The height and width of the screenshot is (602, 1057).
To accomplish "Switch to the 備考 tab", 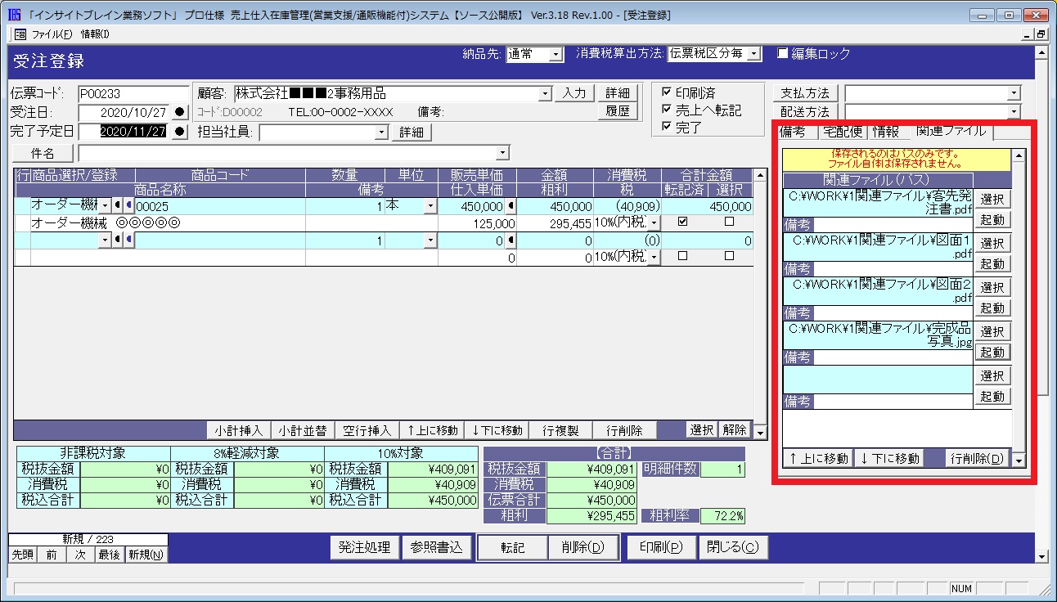I will [793, 132].
